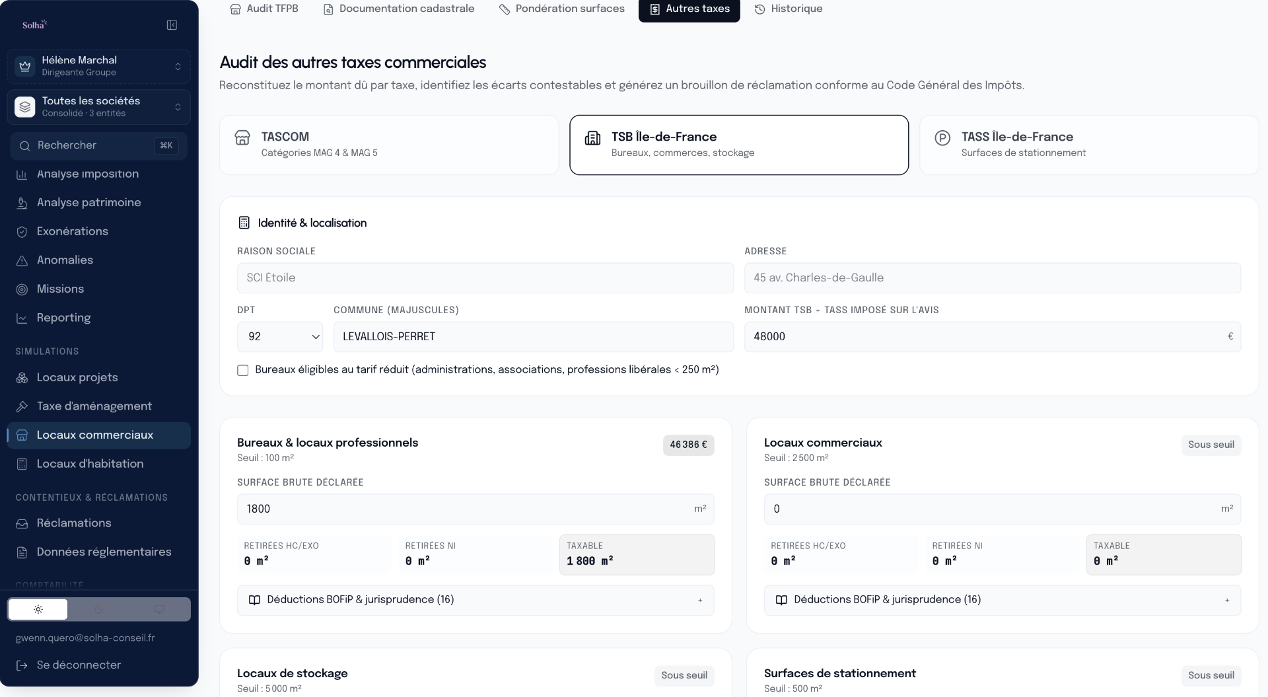Click the Seuil : 100 m² text
1268x697 pixels.
(265, 459)
